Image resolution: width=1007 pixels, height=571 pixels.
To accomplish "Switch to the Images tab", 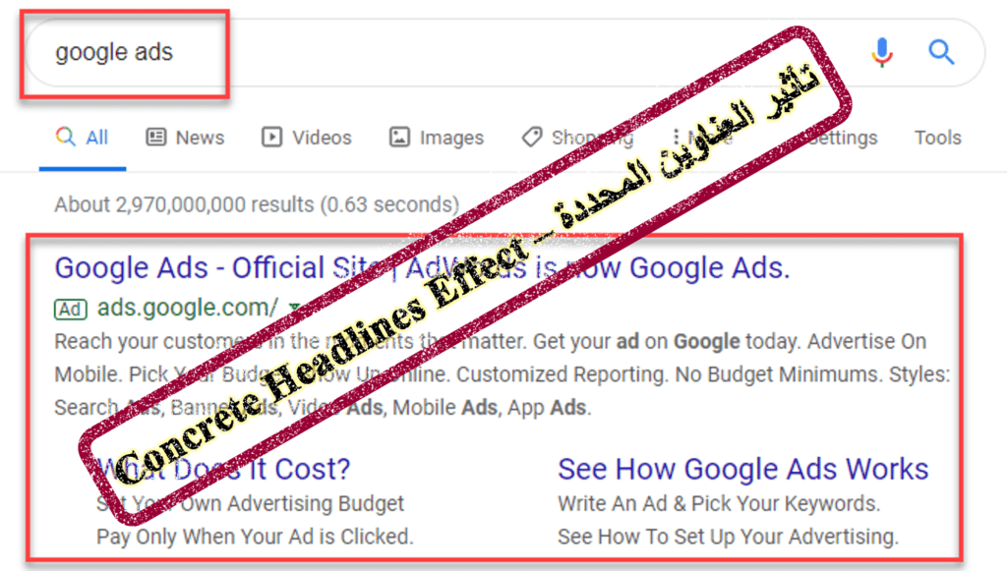I will 436,138.
